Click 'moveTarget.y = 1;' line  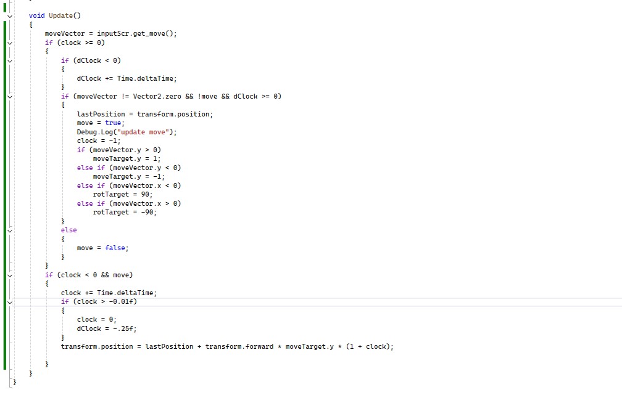pos(126,159)
